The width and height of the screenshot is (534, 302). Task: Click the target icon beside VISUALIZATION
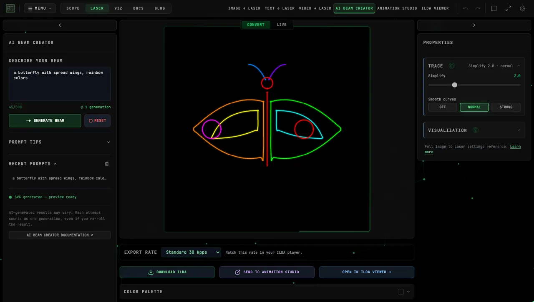point(475,130)
